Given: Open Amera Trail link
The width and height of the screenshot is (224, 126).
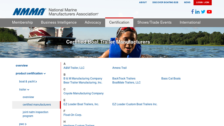Looking at the screenshot, I should (x=120, y=68).
